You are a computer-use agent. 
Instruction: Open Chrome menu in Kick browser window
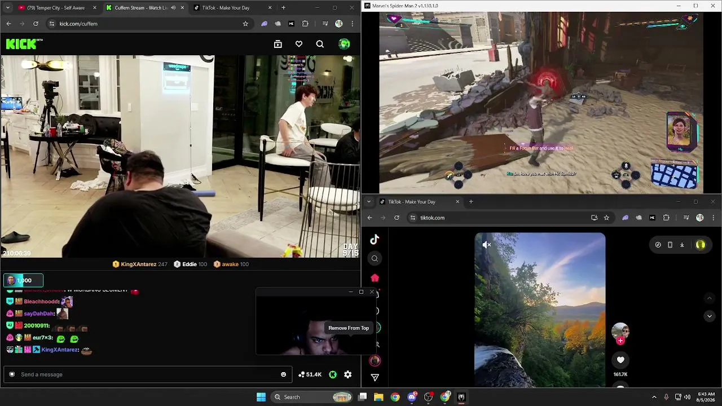point(353,24)
